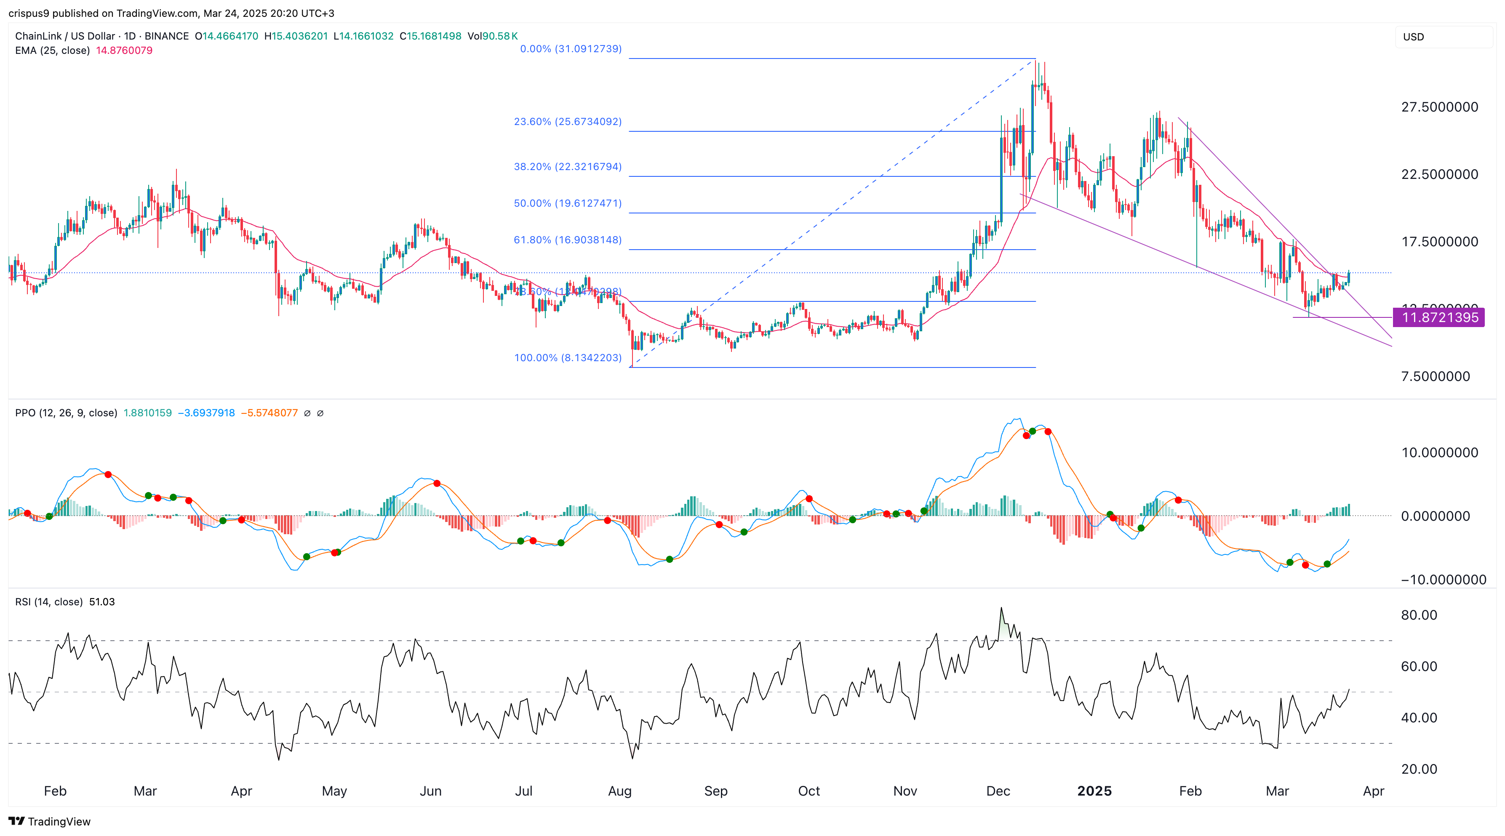Click the 23.60% (25.6734092) Fibonacci label
This screenshot has width=1505, height=836.
tap(568, 122)
